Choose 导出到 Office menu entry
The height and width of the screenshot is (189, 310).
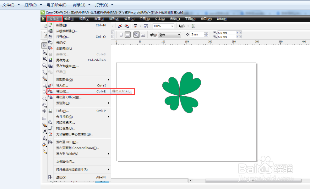coord(79,97)
